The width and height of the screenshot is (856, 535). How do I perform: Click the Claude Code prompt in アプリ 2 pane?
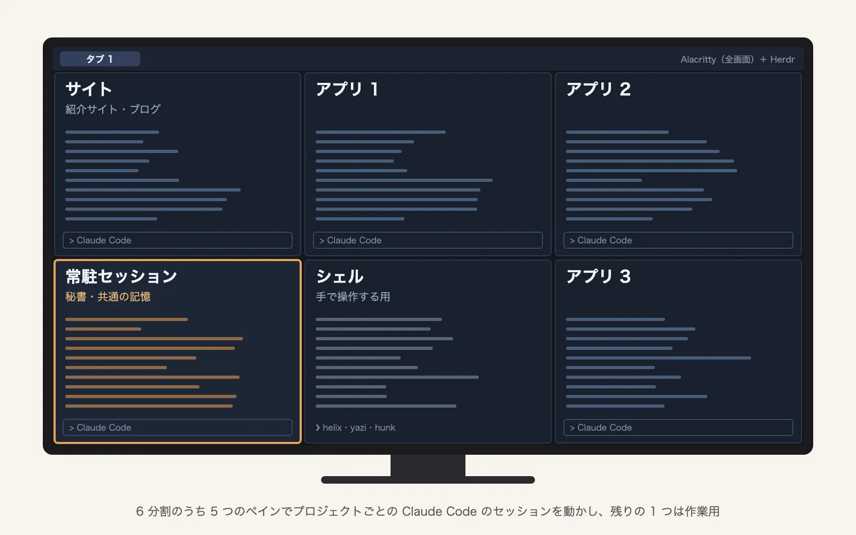[678, 240]
